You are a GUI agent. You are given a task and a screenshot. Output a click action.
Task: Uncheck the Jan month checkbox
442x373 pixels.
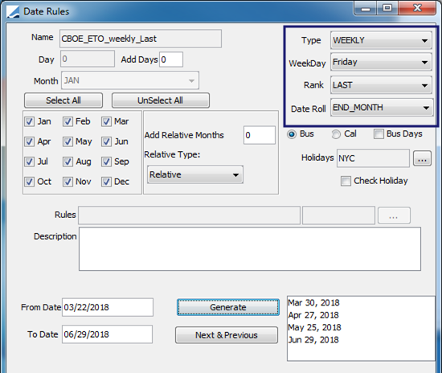29,122
